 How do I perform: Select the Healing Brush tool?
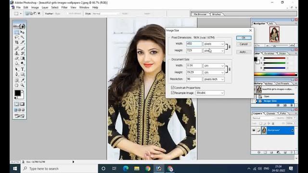[17, 48]
